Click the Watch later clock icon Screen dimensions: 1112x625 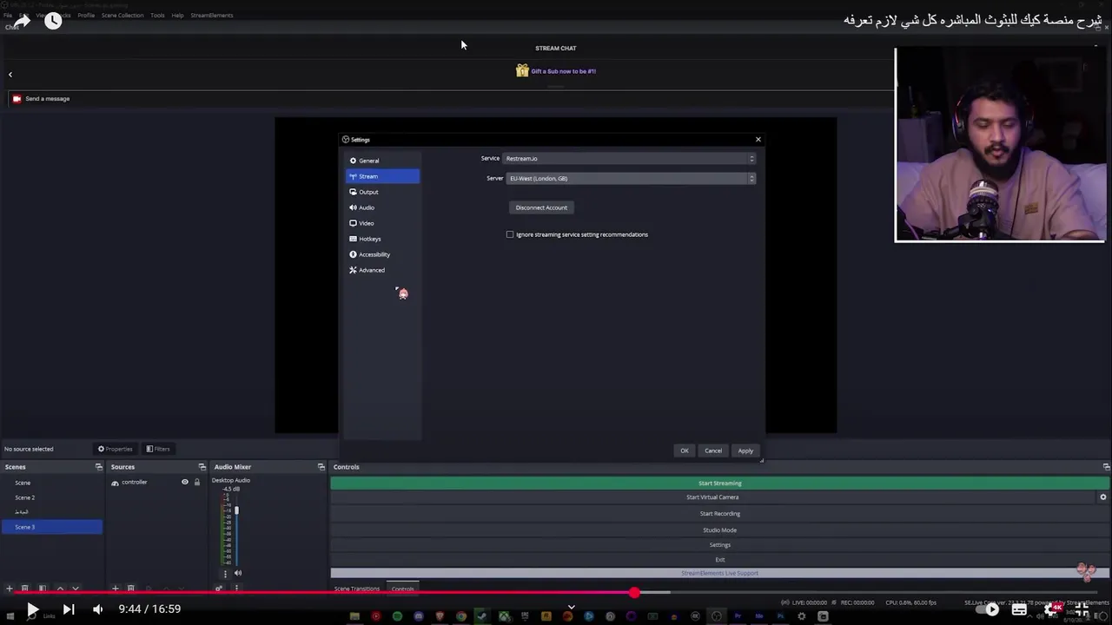(x=53, y=20)
